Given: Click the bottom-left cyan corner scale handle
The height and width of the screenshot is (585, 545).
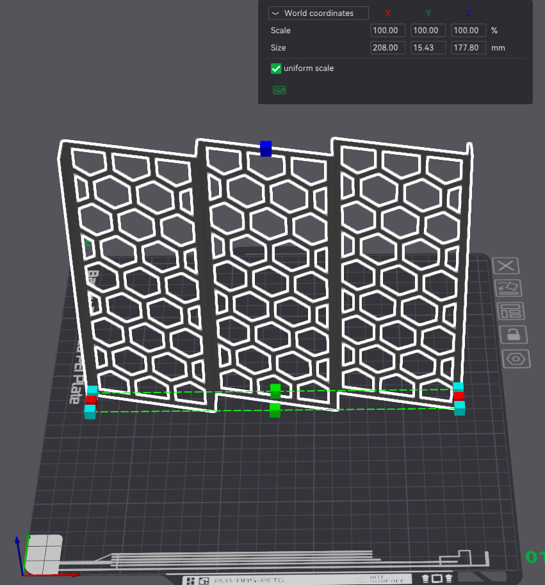Looking at the screenshot, I should point(90,412).
